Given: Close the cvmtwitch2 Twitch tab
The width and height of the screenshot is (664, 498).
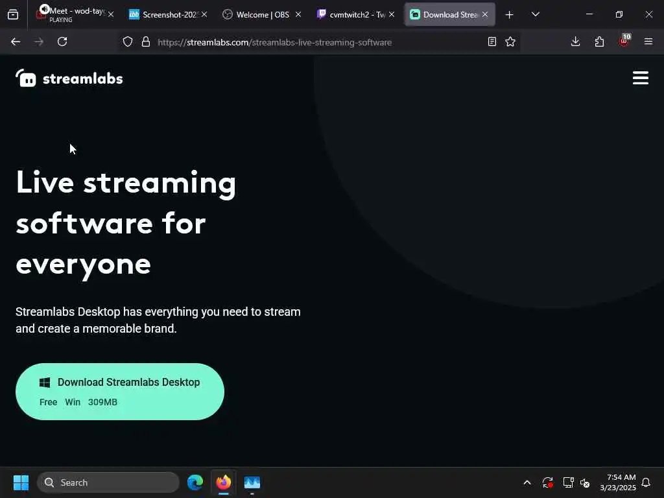Looking at the screenshot, I should [392, 14].
